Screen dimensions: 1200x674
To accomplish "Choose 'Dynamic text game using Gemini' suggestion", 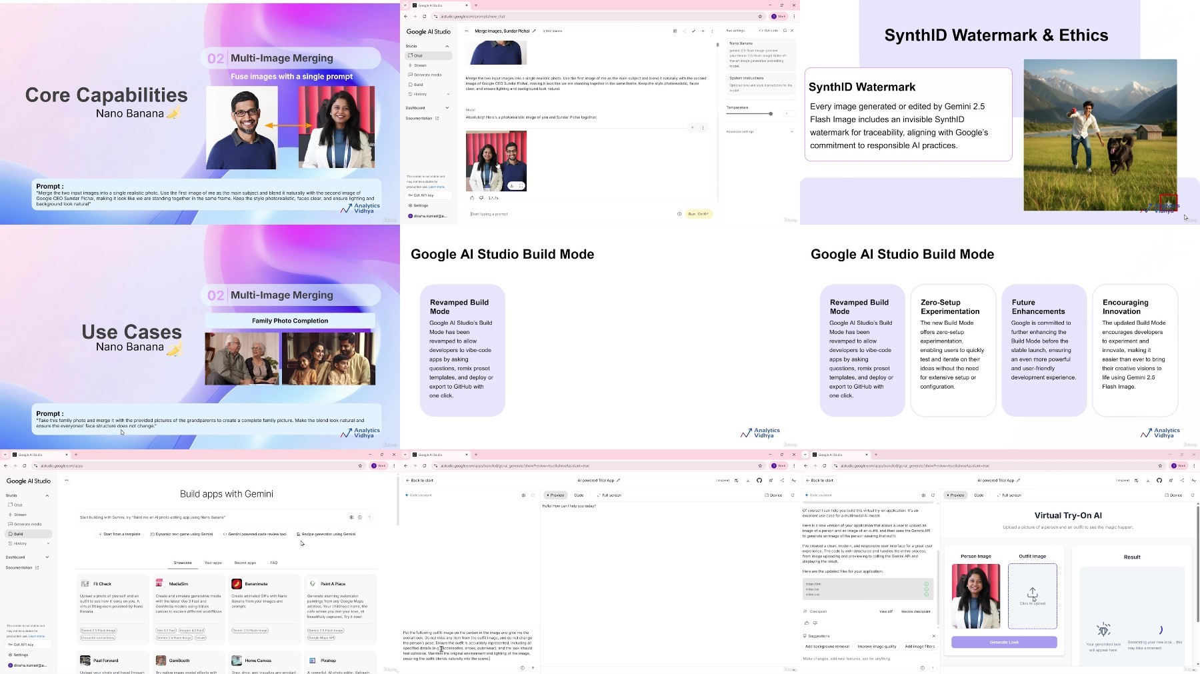I will click(x=182, y=534).
